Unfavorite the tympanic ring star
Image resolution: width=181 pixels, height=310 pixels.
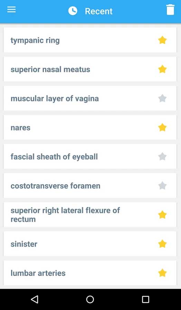[162, 40]
